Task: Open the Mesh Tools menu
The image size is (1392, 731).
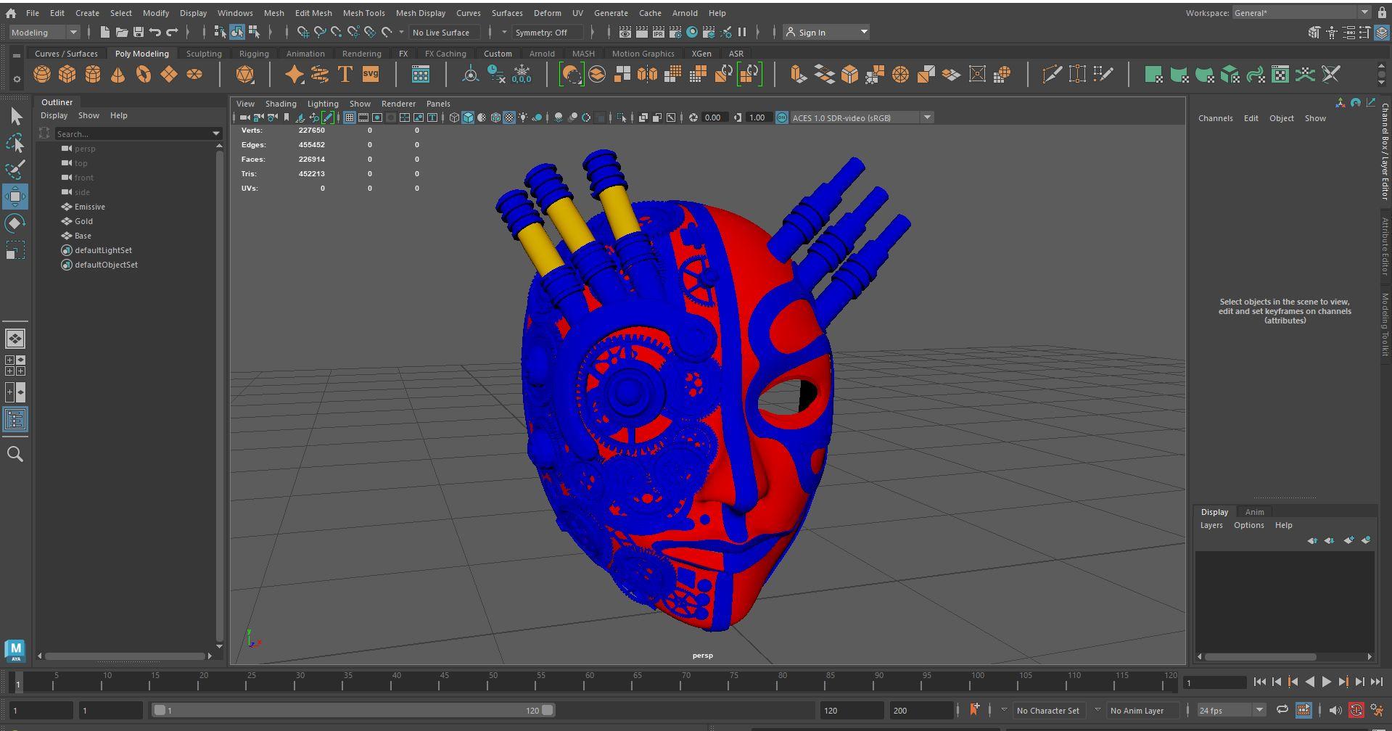Action: 363,13
